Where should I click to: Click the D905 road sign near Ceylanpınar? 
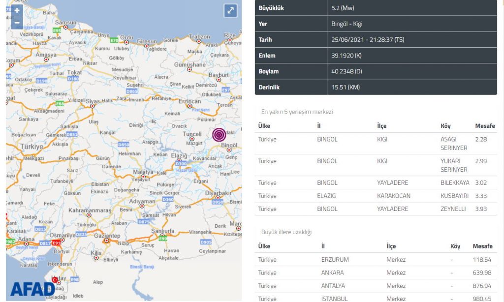pos(206,242)
